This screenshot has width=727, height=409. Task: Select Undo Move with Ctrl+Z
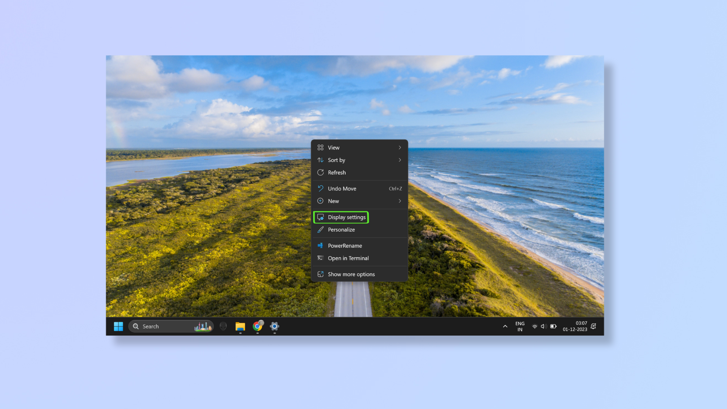tap(359, 188)
